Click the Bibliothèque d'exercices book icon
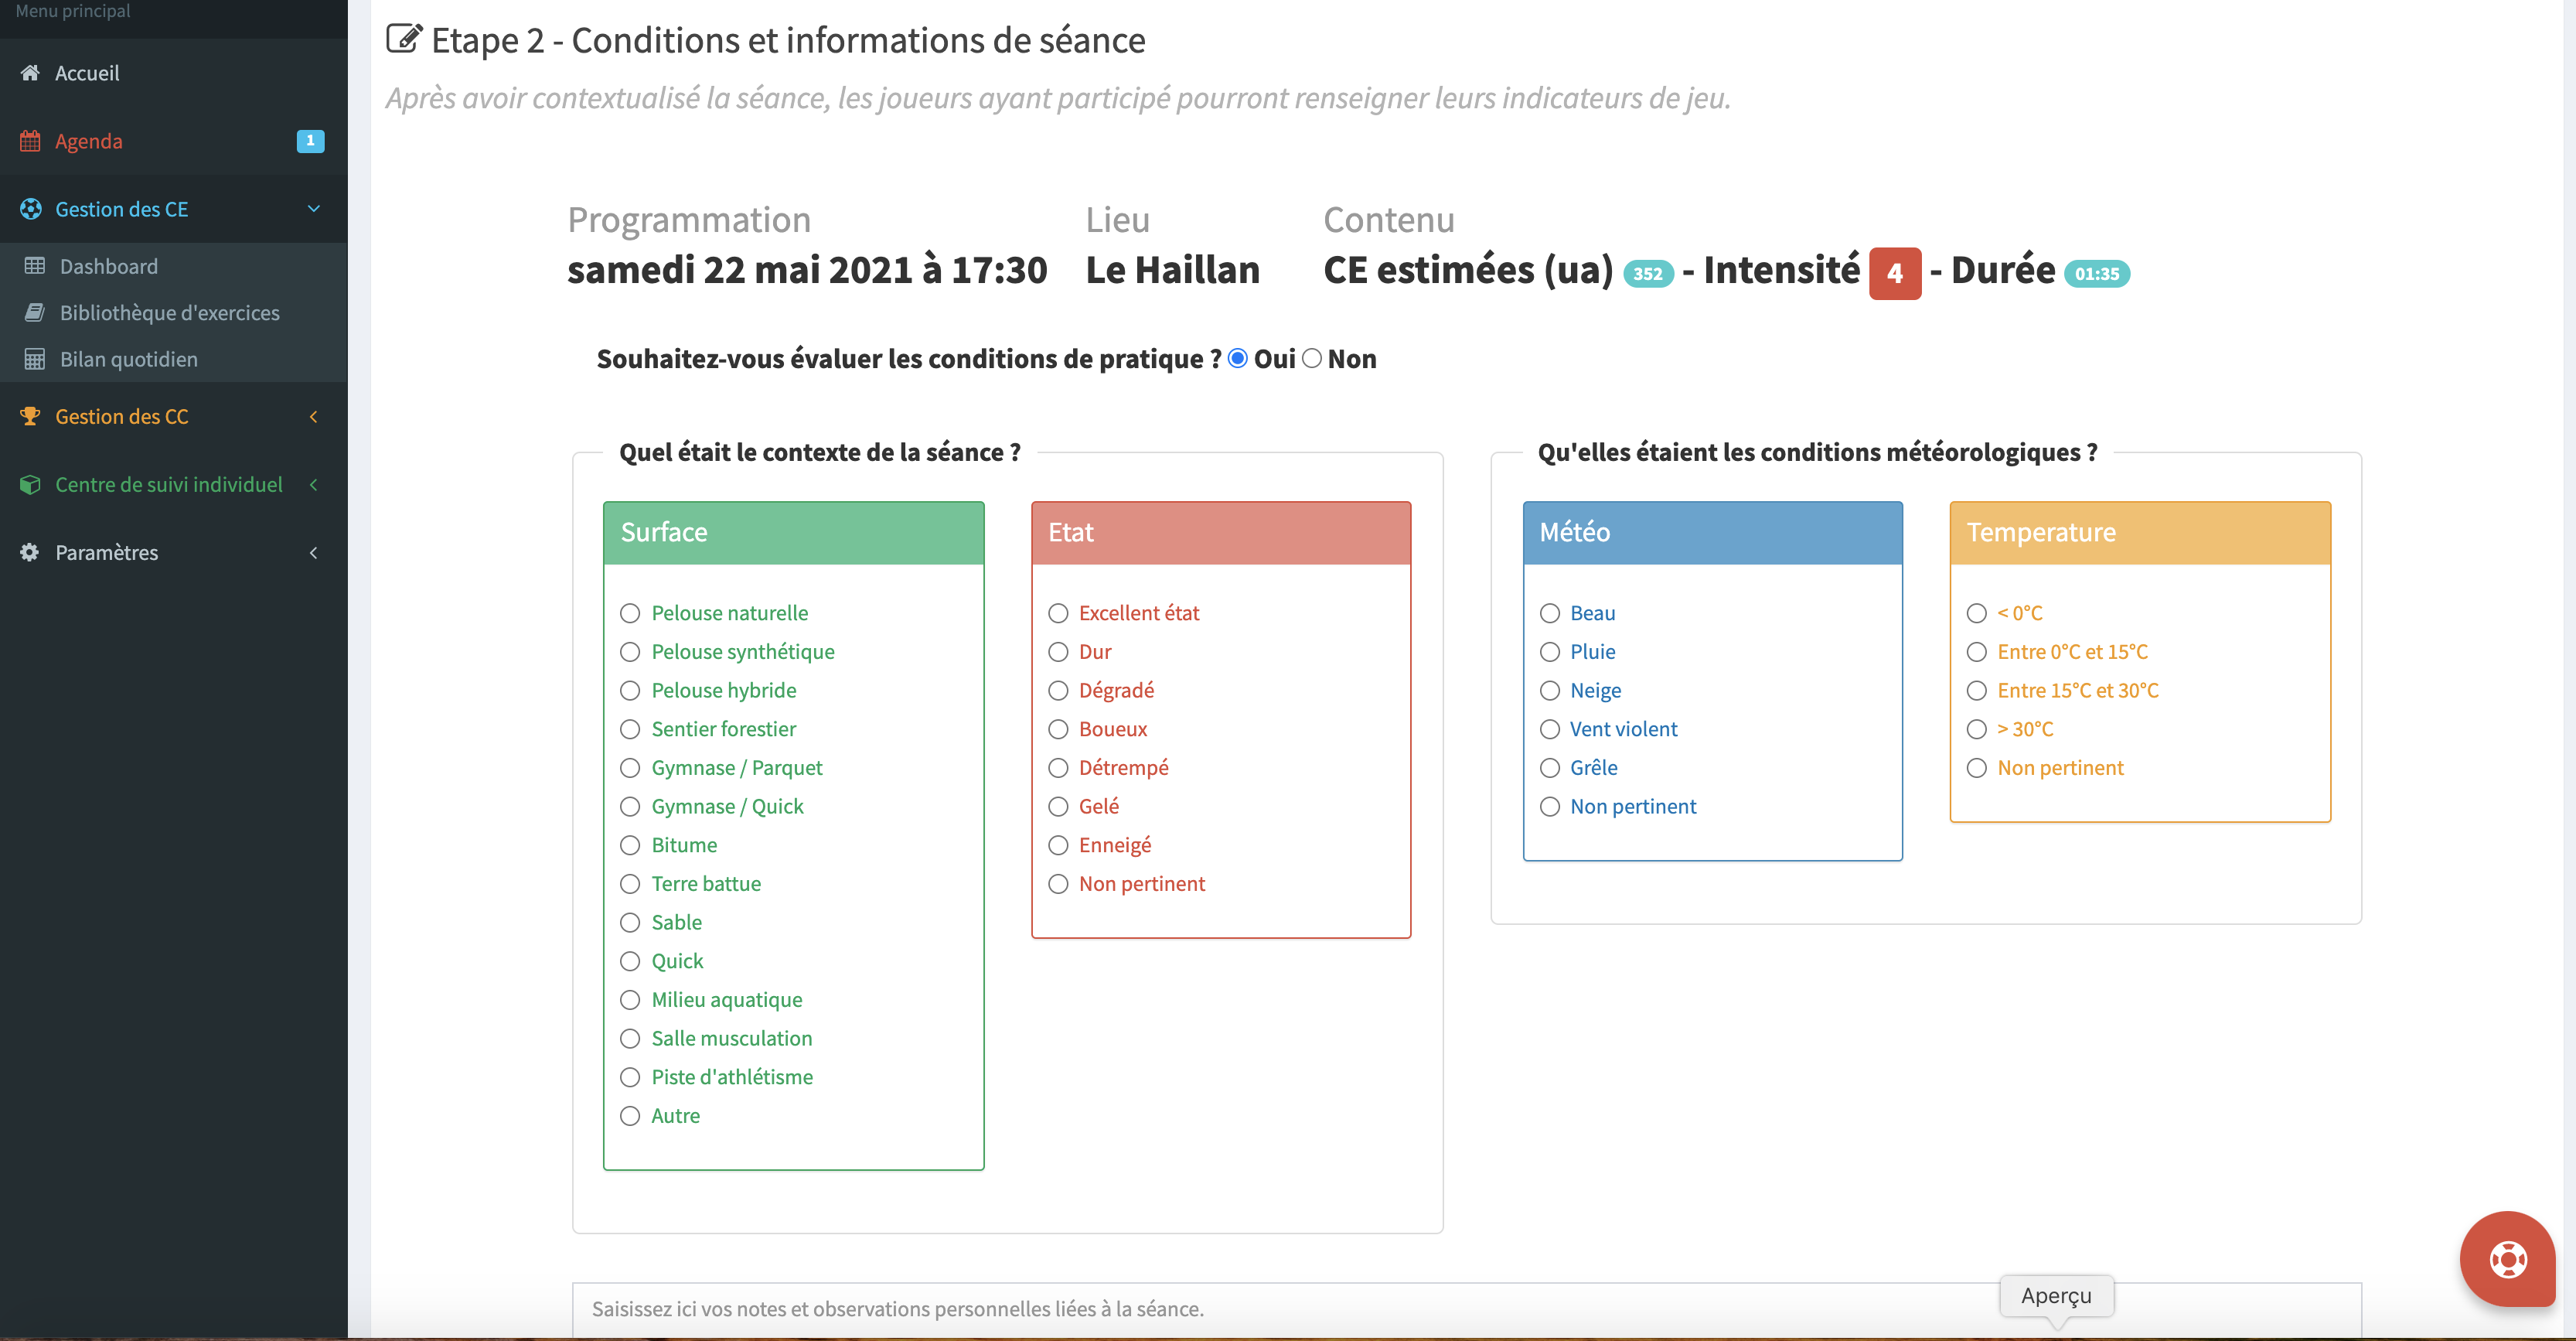Image resolution: width=2576 pixels, height=1341 pixels. pos(35,313)
